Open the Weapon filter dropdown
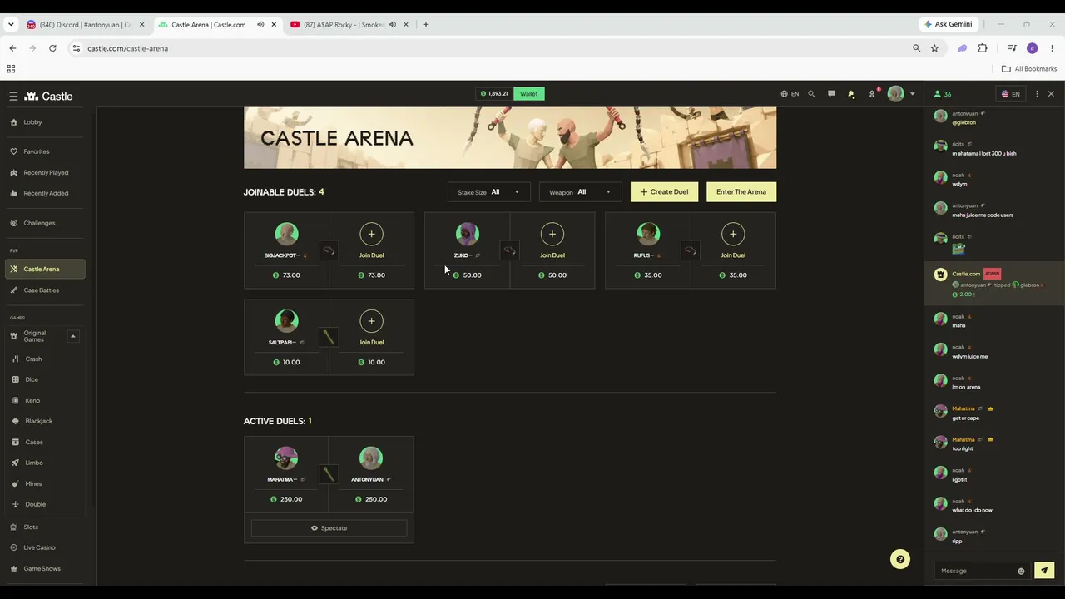The height and width of the screenshot is (599, 1065). [580, 192]
